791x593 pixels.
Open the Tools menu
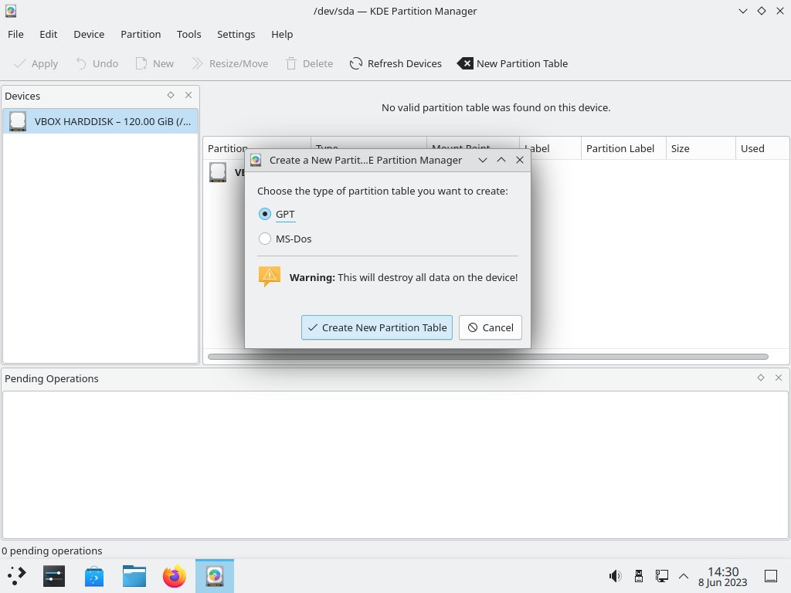coord(188,34)
